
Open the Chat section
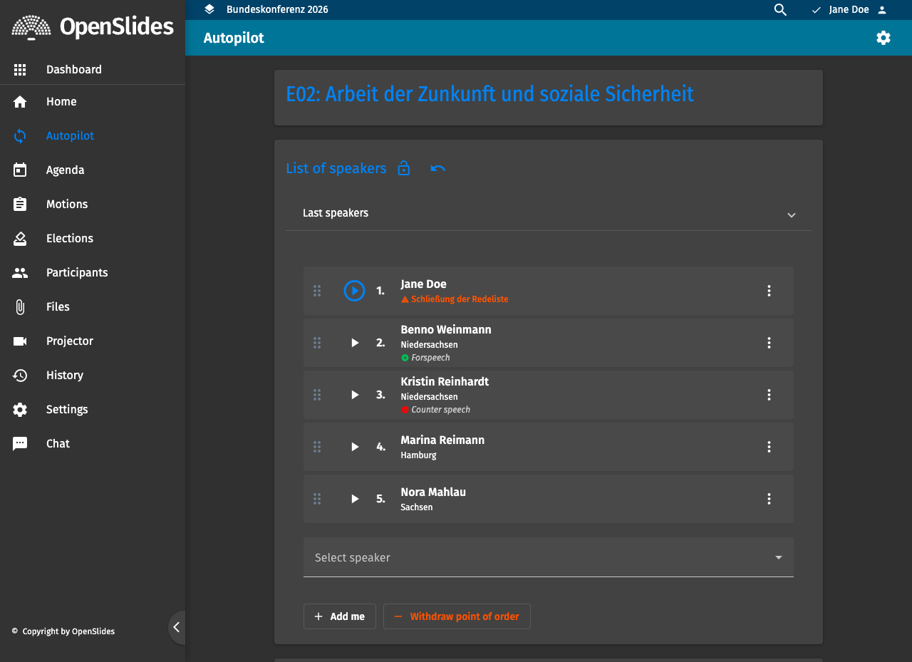pyautogui.click(x=93, y=444)
